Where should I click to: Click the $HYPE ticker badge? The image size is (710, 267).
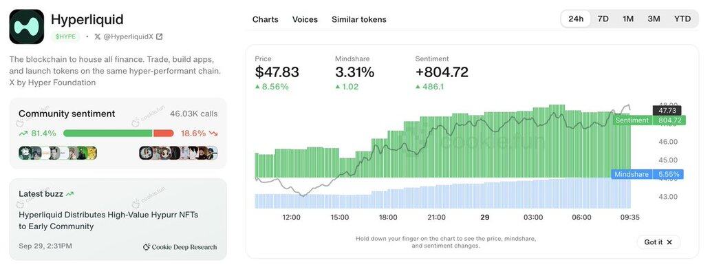pyautogui.click(x=65, y=36)
